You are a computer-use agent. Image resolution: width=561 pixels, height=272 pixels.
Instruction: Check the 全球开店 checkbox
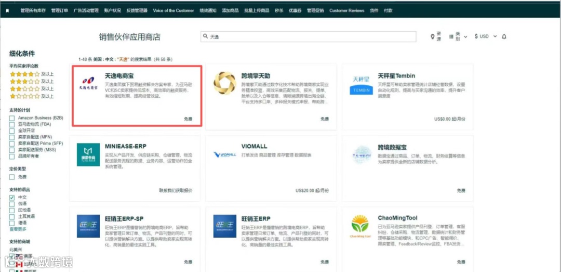(x=12, y=131)
